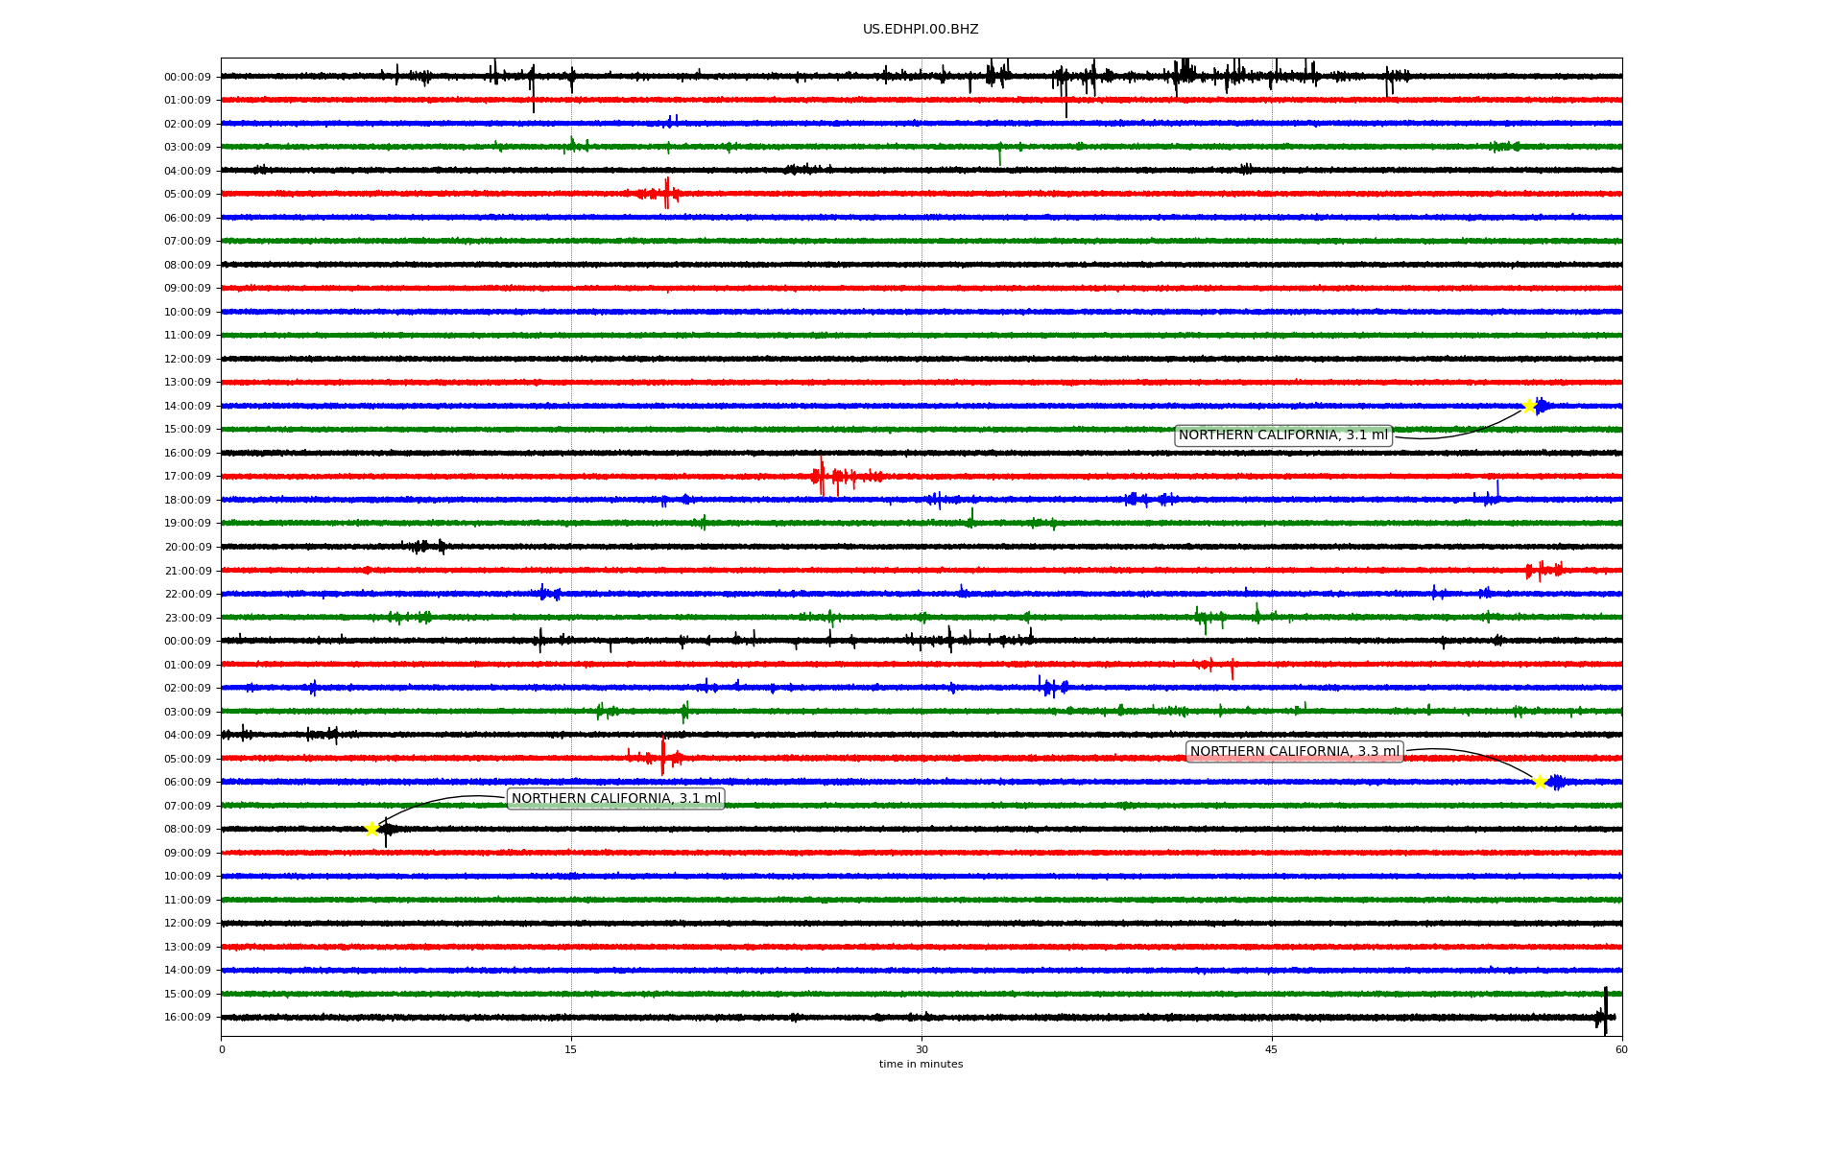The height and width of the screenshot is (1151, 1843).
Task: Click the 17:00:09 row time label
Action: tap(187, 477)
